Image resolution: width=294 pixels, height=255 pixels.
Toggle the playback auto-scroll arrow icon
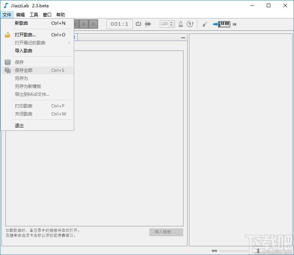click(148, 24)
